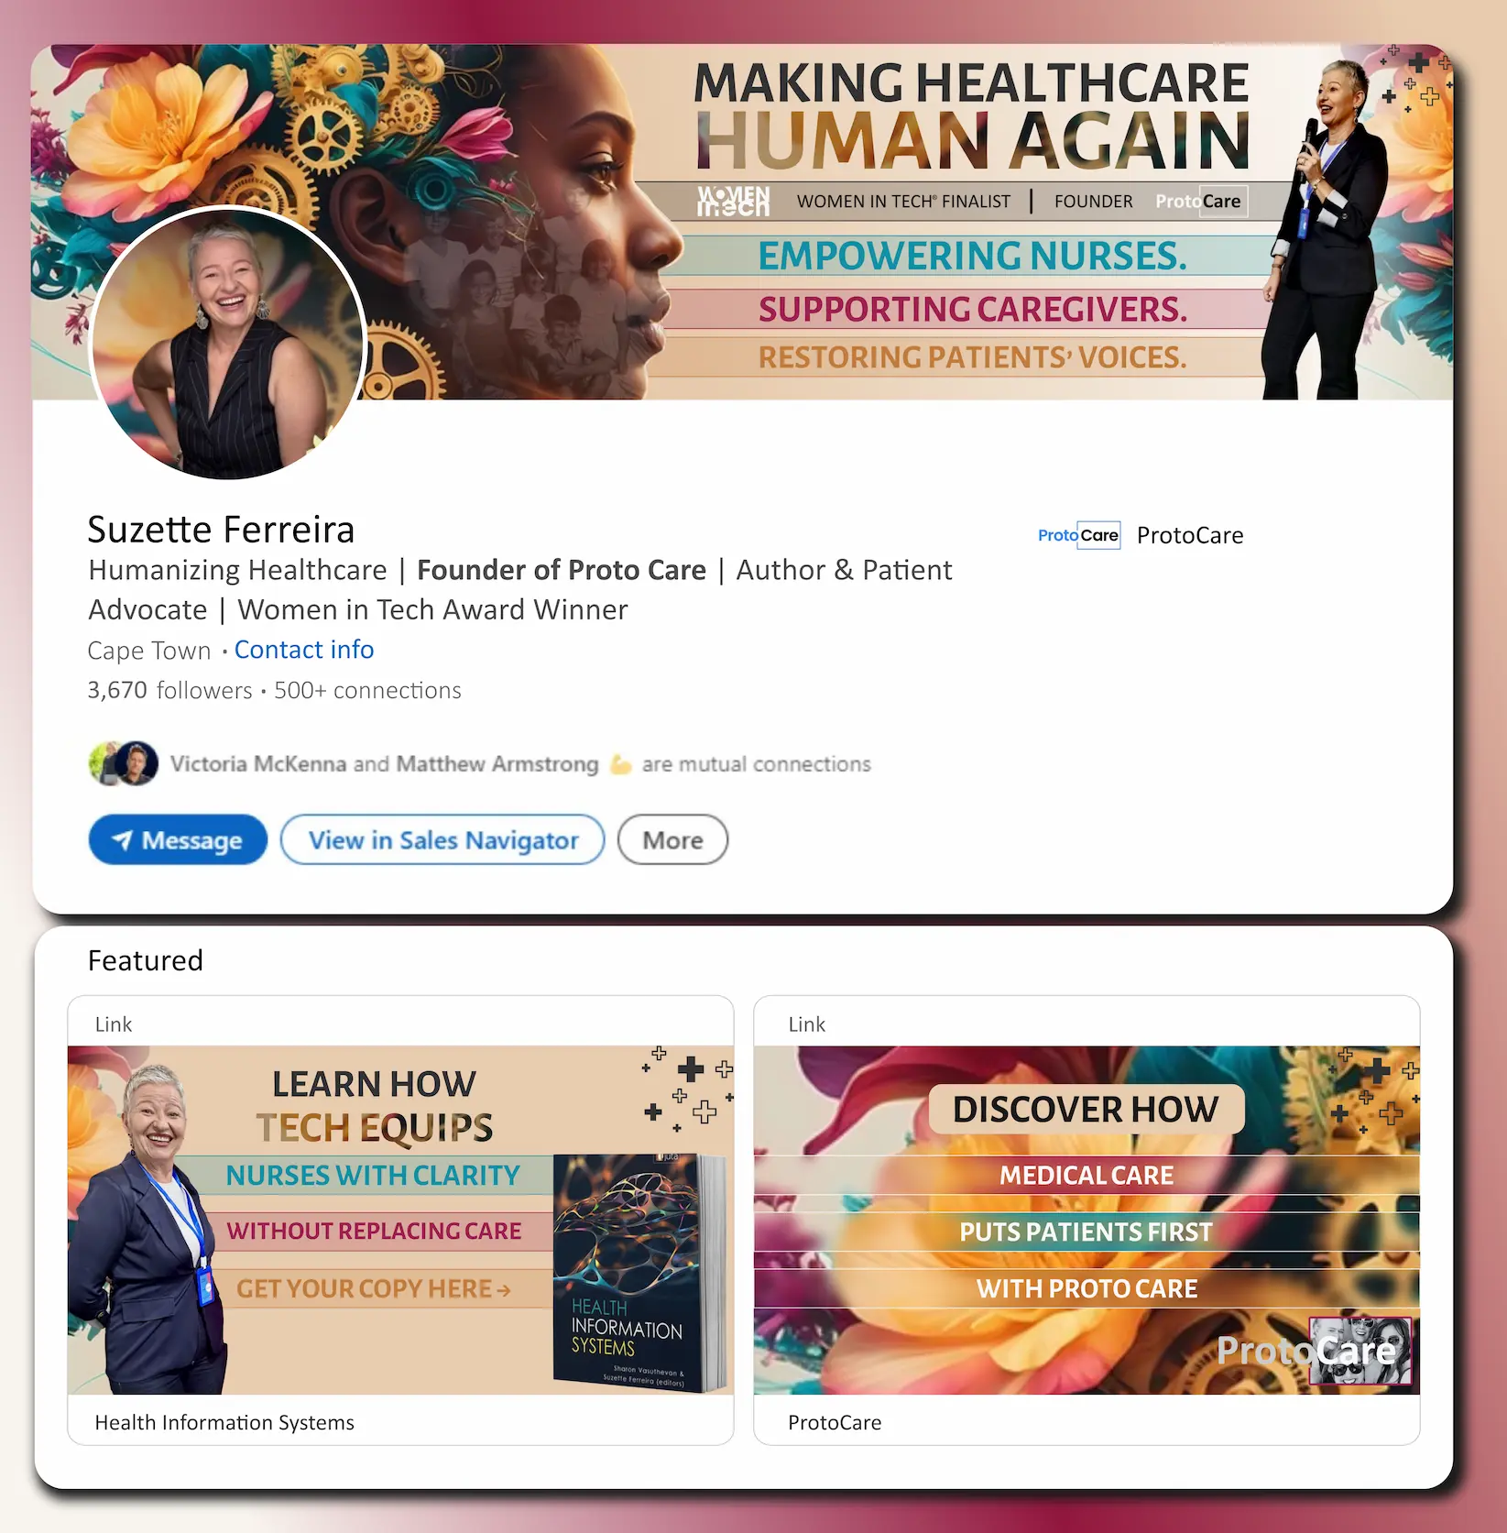
Task: Open the 500+ connections list
Action: [367, 690]
